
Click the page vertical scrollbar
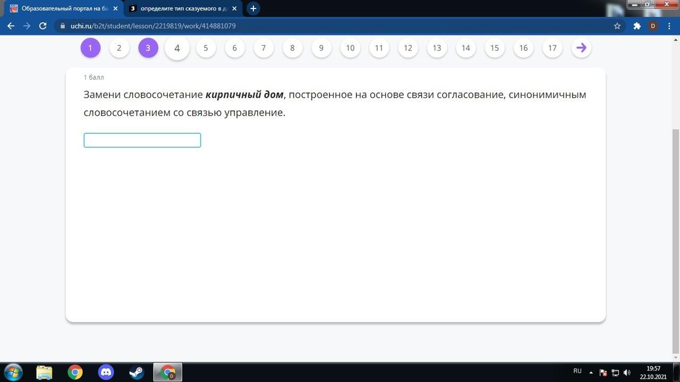click(x=676, y=241)
